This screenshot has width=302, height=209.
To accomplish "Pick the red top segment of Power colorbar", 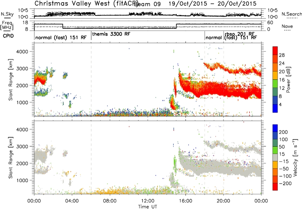I will pyautogui.click(x=275, y=51).
